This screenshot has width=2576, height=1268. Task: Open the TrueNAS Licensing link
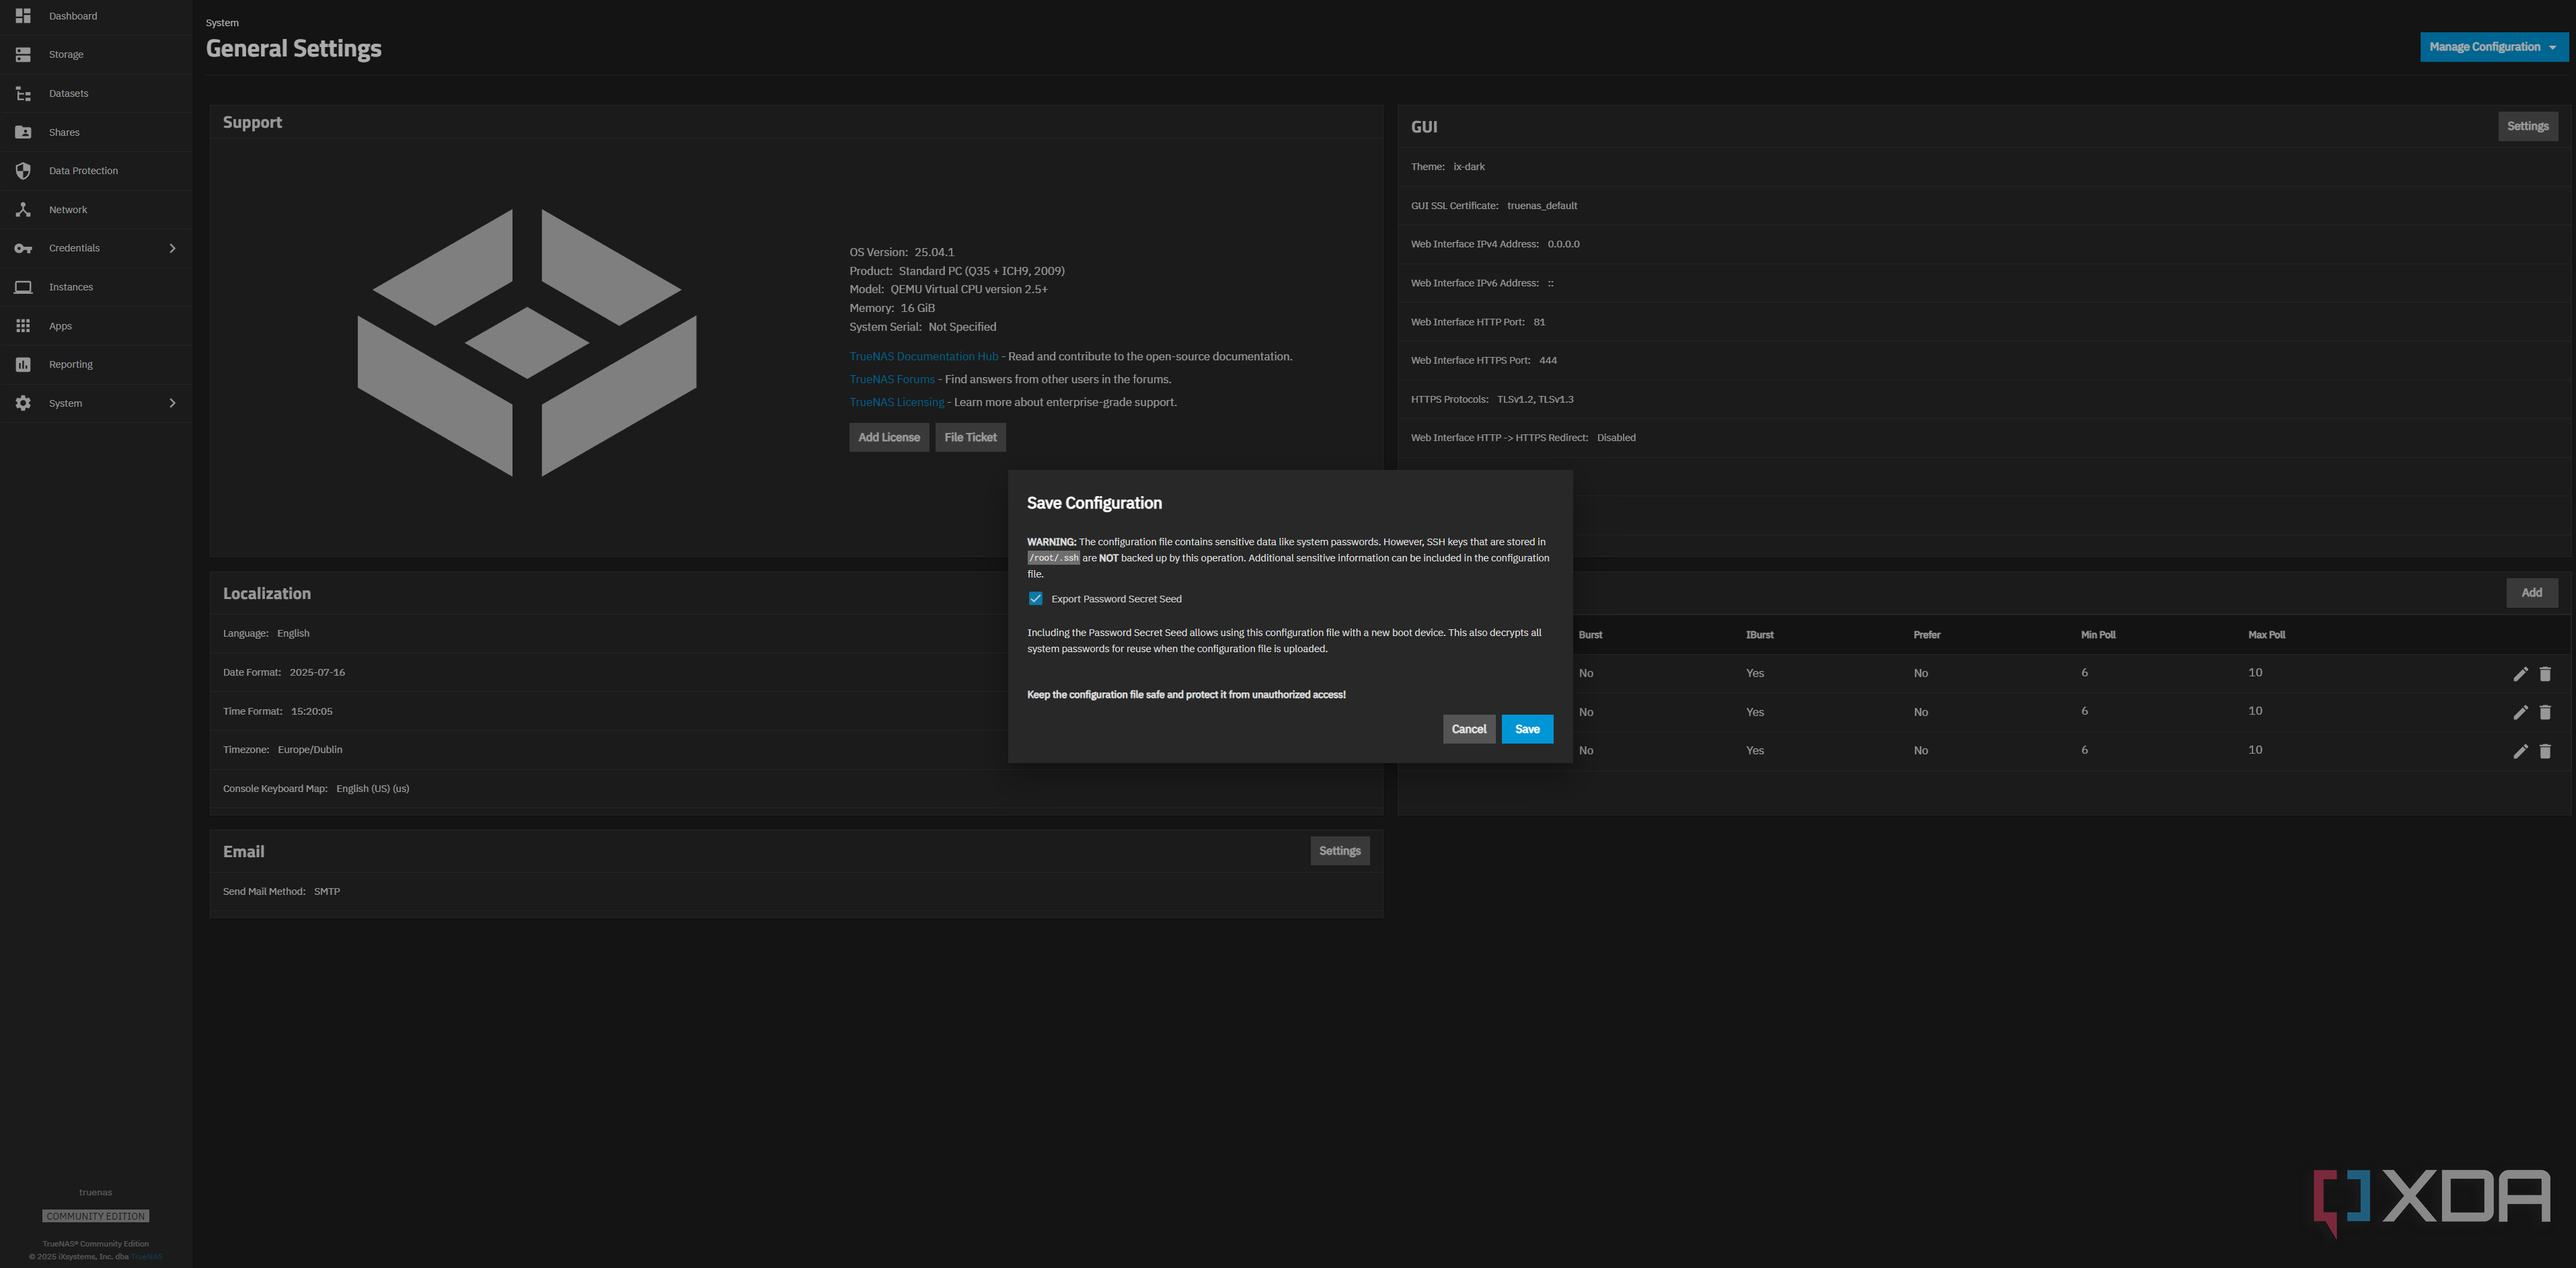click(896, 403)
